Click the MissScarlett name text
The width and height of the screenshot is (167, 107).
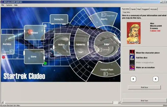[156, 26]
